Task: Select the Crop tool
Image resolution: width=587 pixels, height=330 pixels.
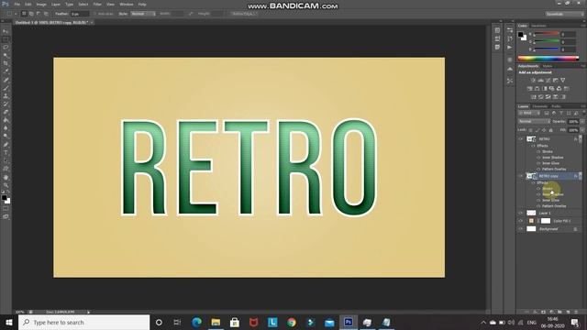Action: (x=6, y=63)
